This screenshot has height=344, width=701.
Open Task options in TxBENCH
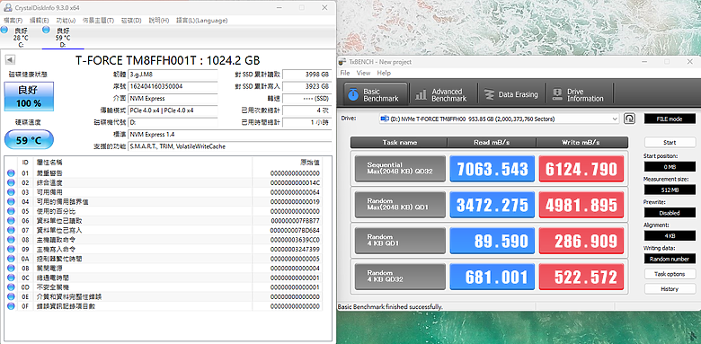[x=670, y=274]
